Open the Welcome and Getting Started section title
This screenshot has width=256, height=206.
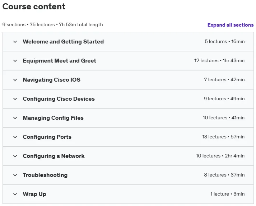[x=63, y=42]
